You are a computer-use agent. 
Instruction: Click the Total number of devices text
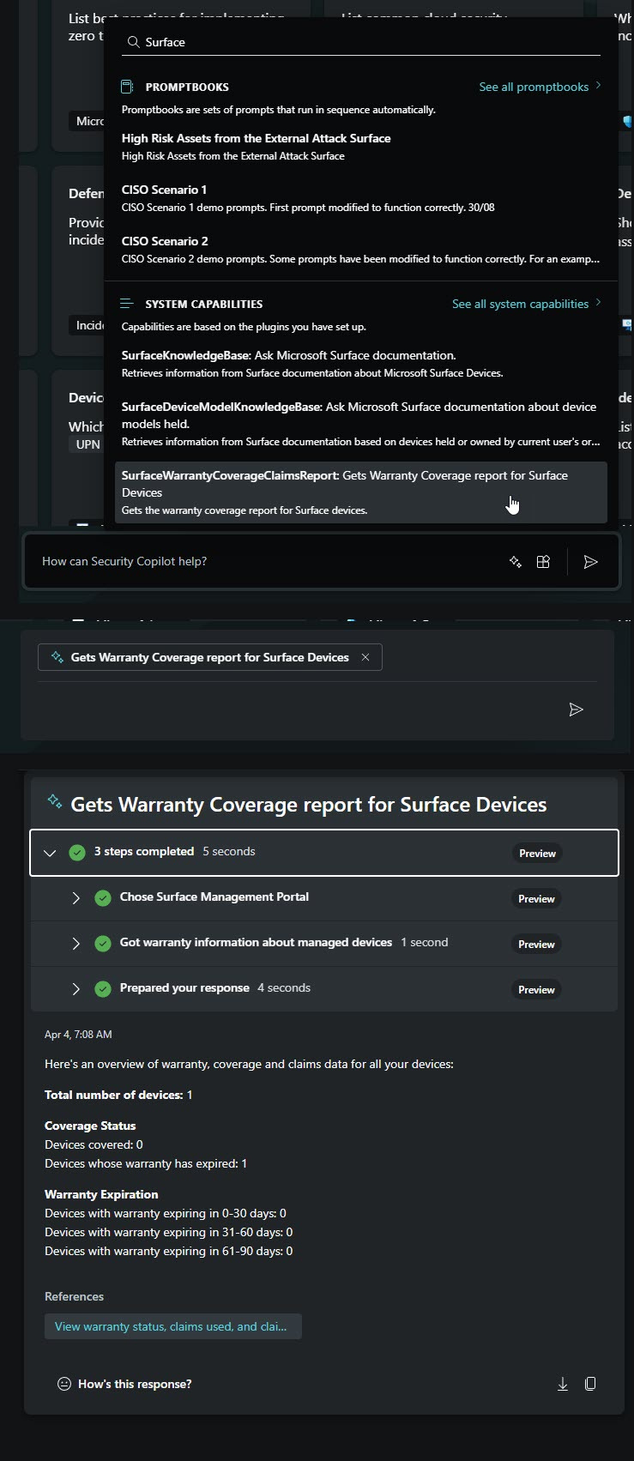118,1095
